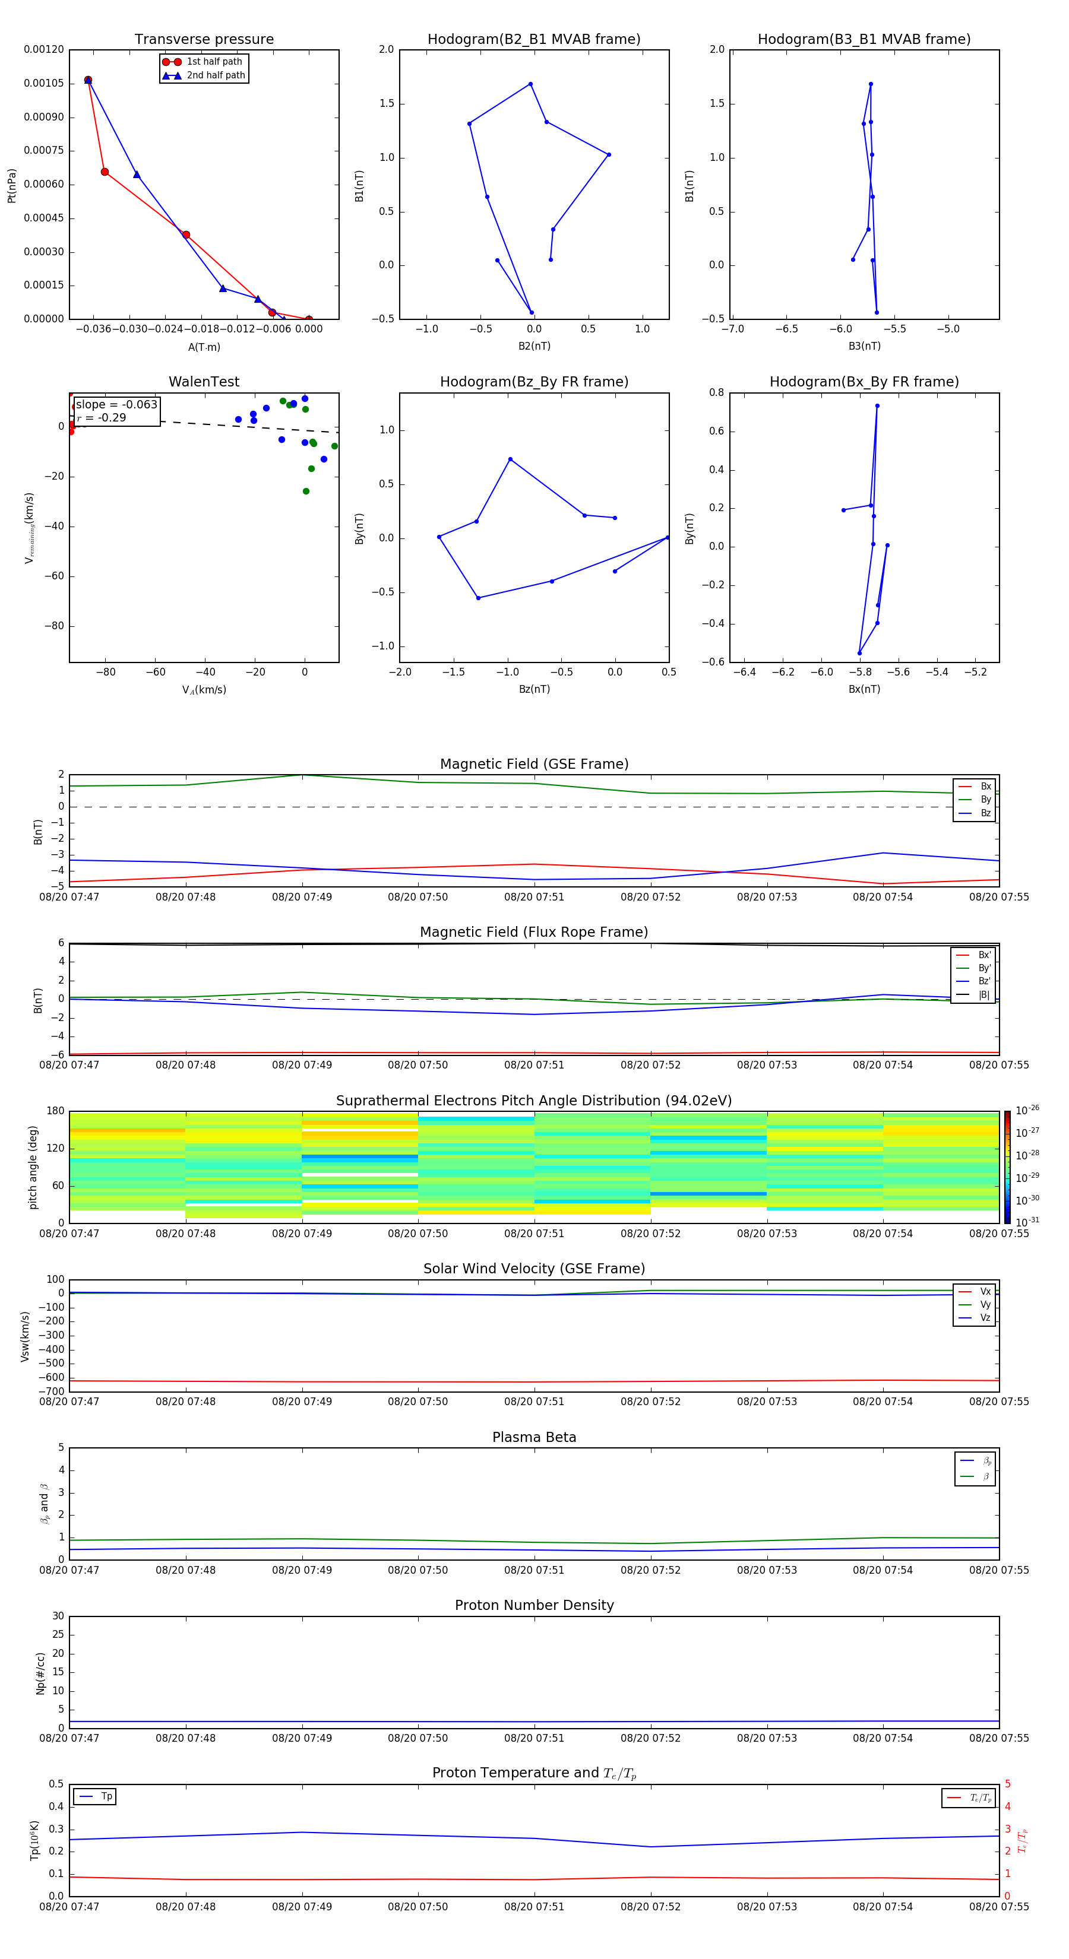Viewport: 1069px width, 1959px height.
Task: Click the "Hodogram(Bx_By FR frame)" title
Action: pos(864,382)
